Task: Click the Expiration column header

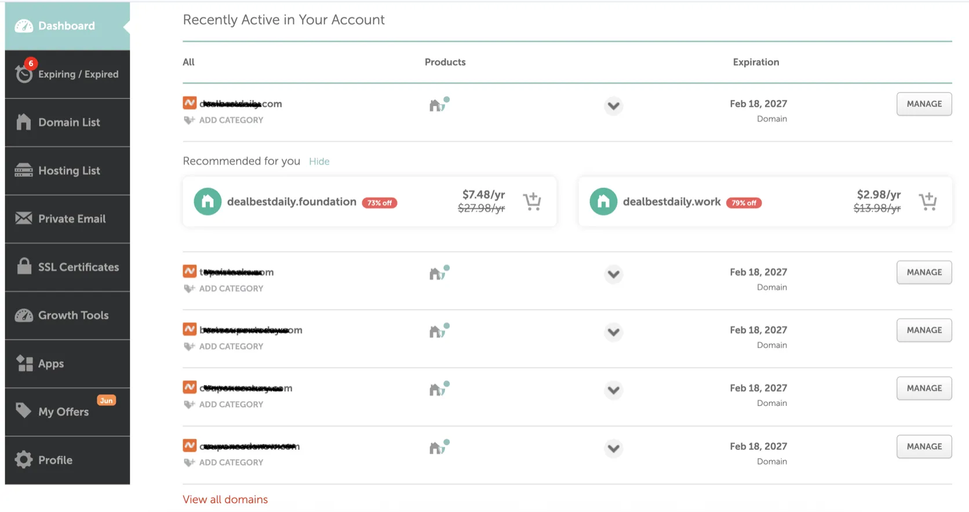Action: [x=756, y=62]
